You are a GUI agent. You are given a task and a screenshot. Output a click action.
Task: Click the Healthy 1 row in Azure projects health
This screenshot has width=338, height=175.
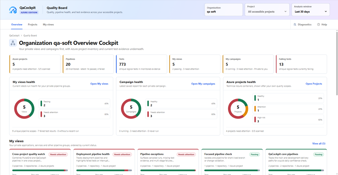(288, 98)
